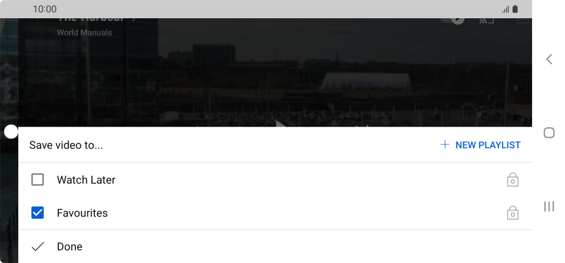Uncheck the Favourites checkbox

38,212
